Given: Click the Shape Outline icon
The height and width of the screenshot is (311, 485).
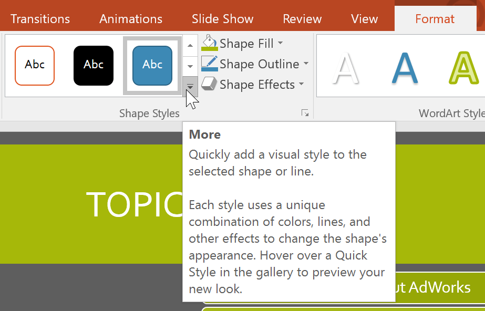Looking at the screenshot, I should coord(209,64).
